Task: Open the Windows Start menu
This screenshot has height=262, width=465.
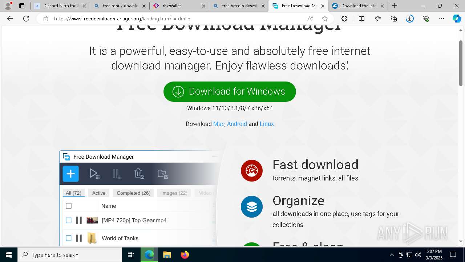Action: tap(9, 255)
